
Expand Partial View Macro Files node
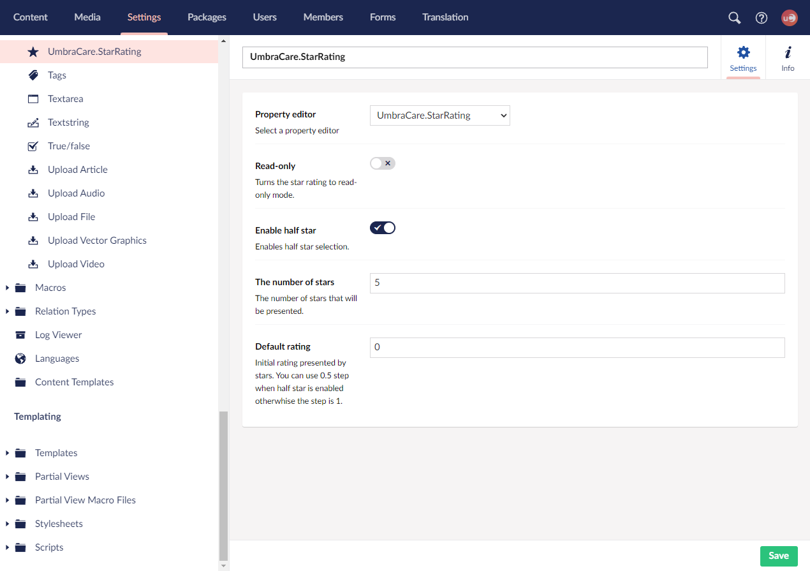point(7,500)
